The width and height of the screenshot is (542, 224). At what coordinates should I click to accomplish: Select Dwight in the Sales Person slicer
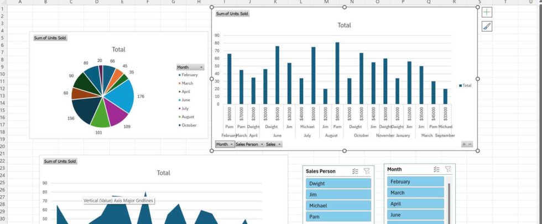pyautogui.click(x=338, y=184)
